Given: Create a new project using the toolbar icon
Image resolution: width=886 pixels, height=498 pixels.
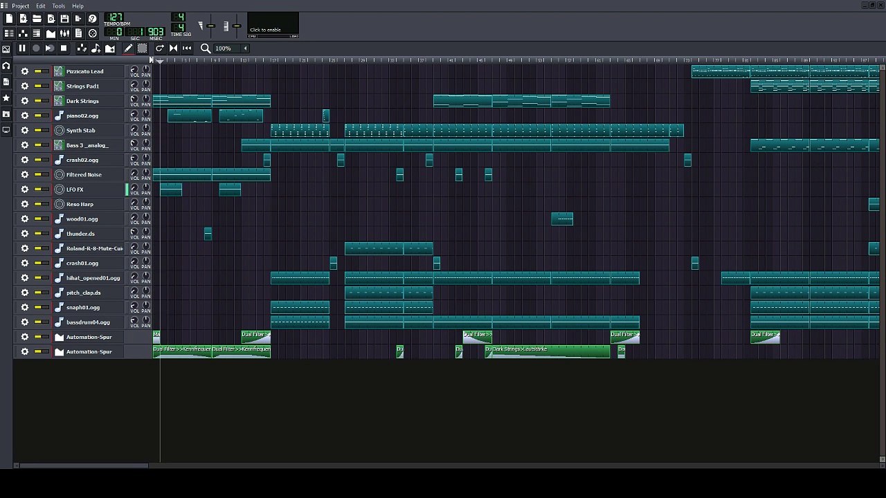Looking at the screenshot, I should [9, 19].
